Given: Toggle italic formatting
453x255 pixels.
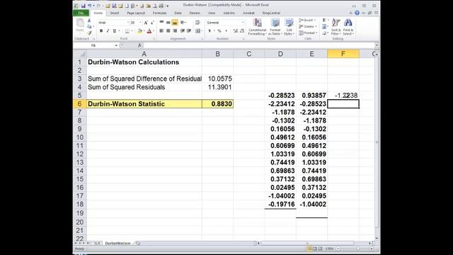Looking at the screenshot, I should click(x=108, y=31).
